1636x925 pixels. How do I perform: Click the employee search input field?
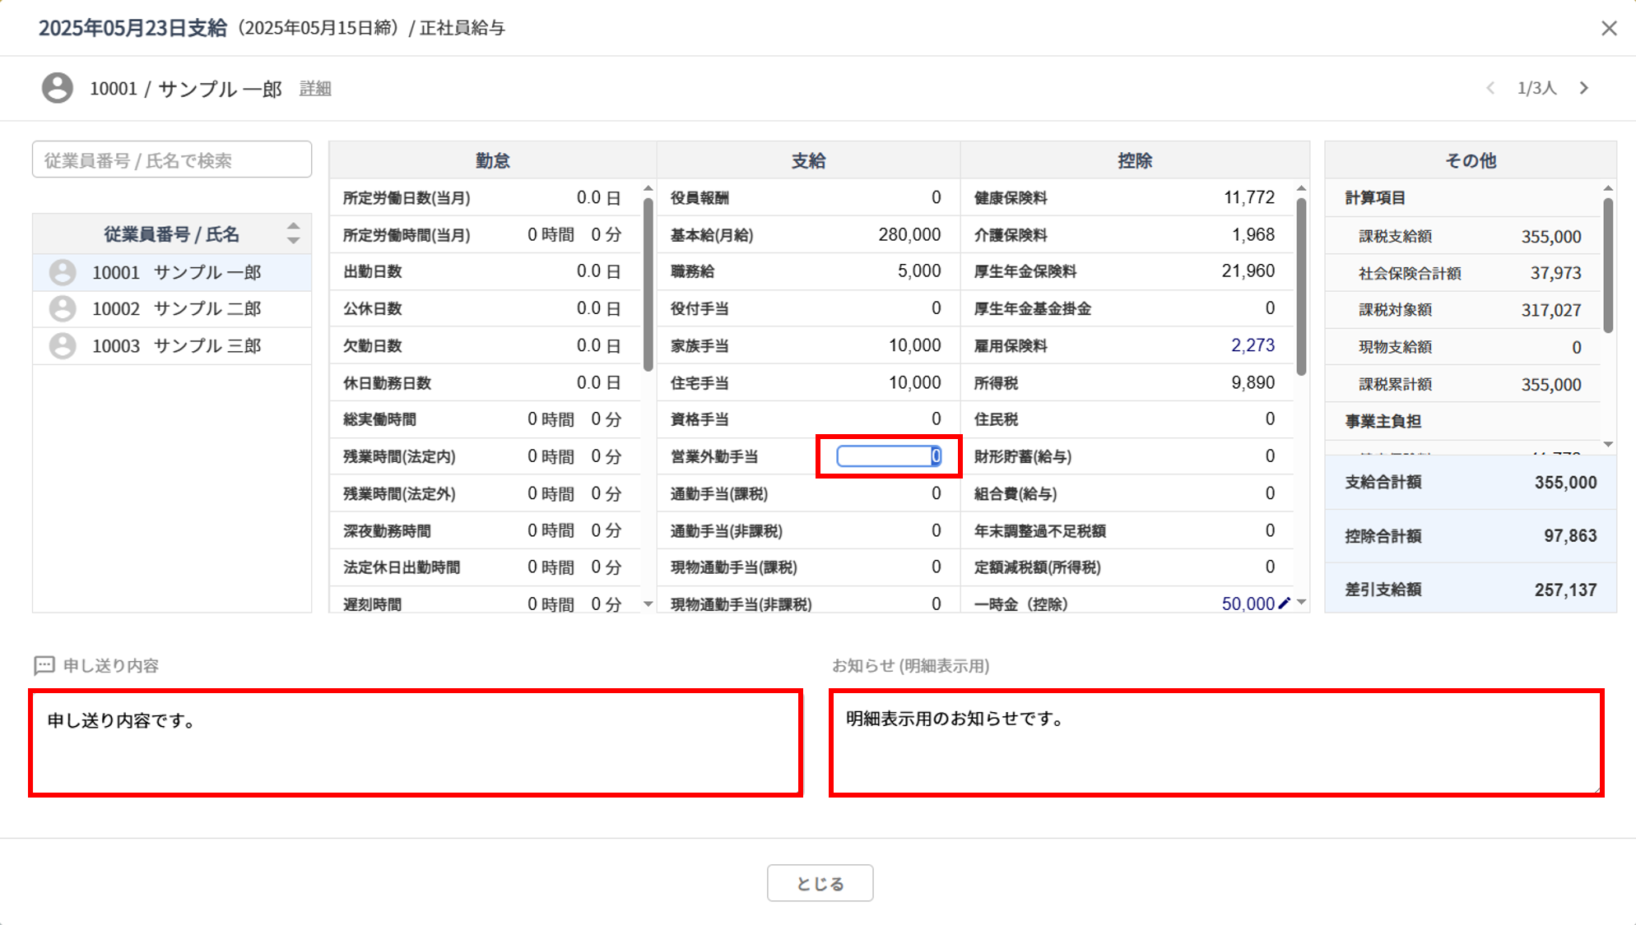[172, 160]
